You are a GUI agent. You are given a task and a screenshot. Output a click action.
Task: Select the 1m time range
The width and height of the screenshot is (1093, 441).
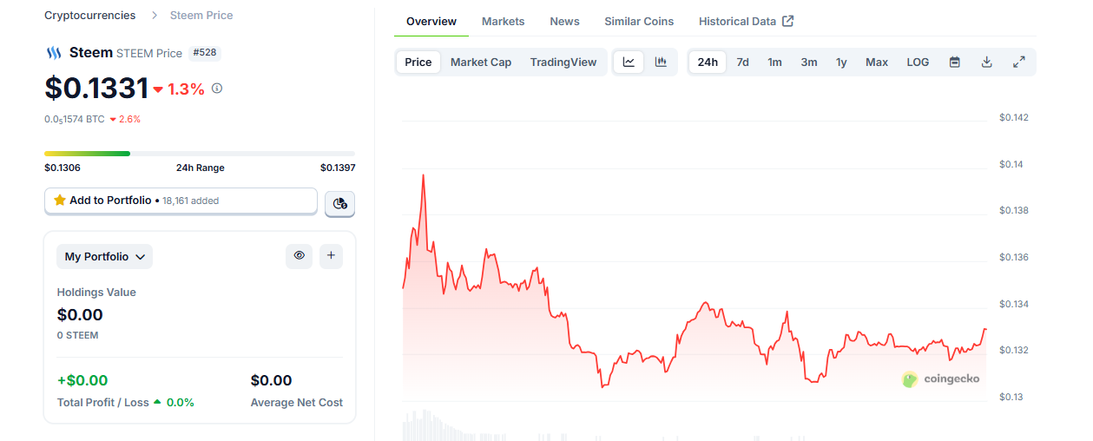[x=774, y=62]
